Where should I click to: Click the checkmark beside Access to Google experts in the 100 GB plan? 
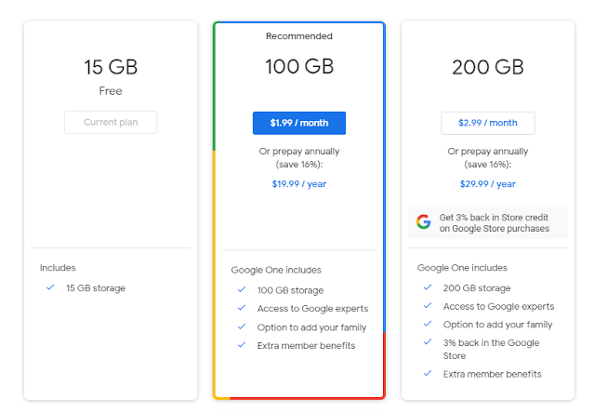pos(242,308)
